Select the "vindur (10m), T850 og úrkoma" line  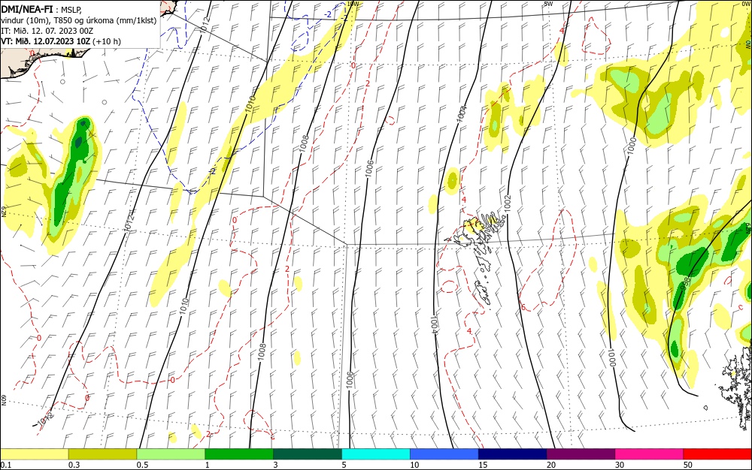pyautogui.click(x=79, y=20)
